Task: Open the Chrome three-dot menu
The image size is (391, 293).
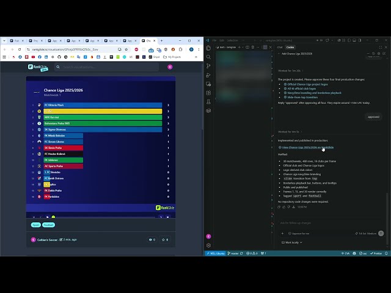Action: (x=199, y=49)
